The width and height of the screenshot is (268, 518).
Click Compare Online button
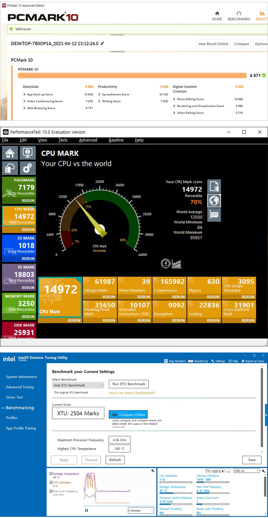(128, 415)
